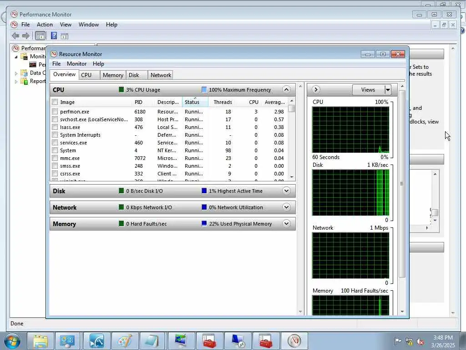This screenshot has width=466, height=350.
Task: Show the clock date and time
Action: [443, 341]
